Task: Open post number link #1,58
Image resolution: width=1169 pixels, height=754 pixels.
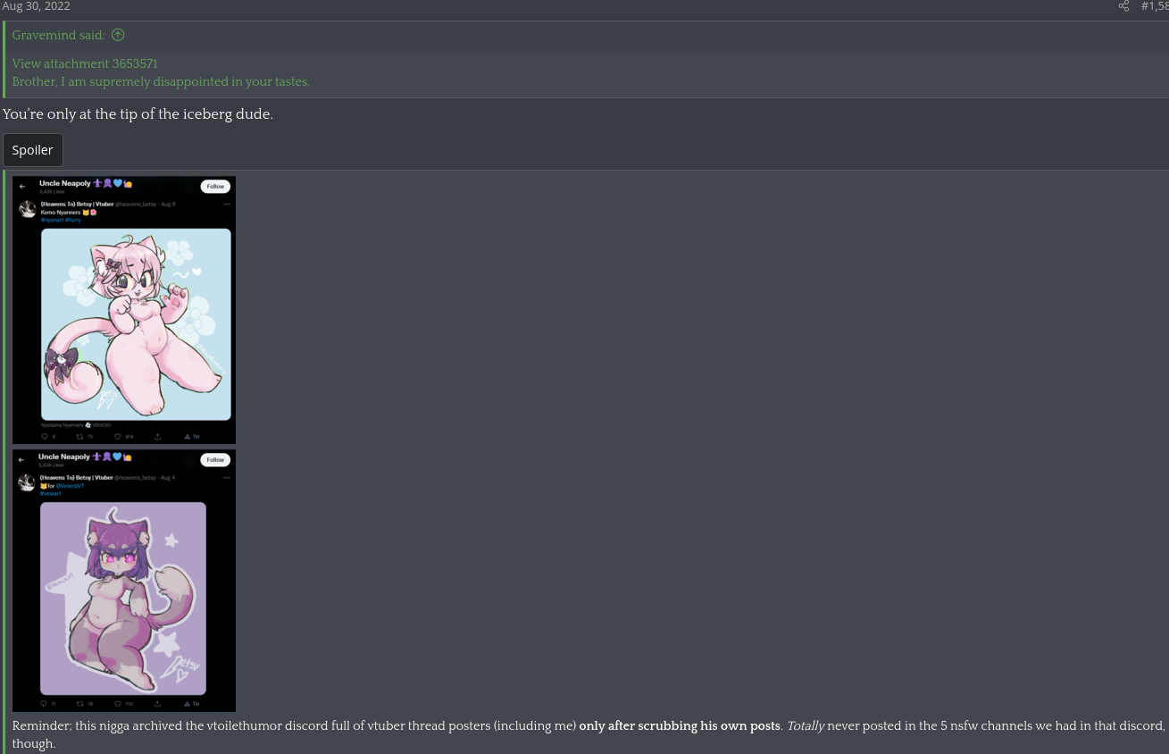Action: tap(1155, 6)
